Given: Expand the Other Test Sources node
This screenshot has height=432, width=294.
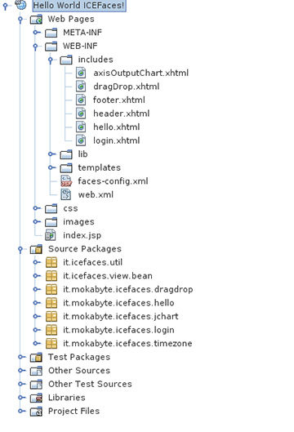Looking at the screenshot, I should click(21, 384).
